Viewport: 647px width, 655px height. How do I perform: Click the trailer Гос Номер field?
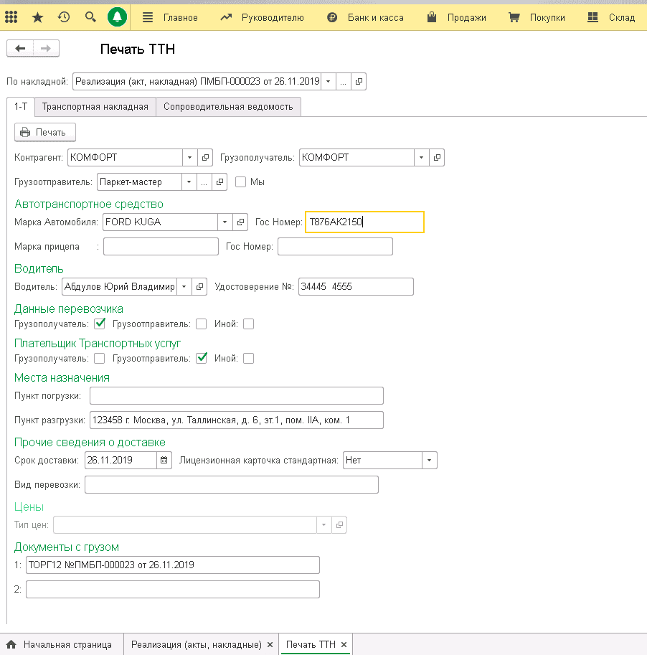335,247
